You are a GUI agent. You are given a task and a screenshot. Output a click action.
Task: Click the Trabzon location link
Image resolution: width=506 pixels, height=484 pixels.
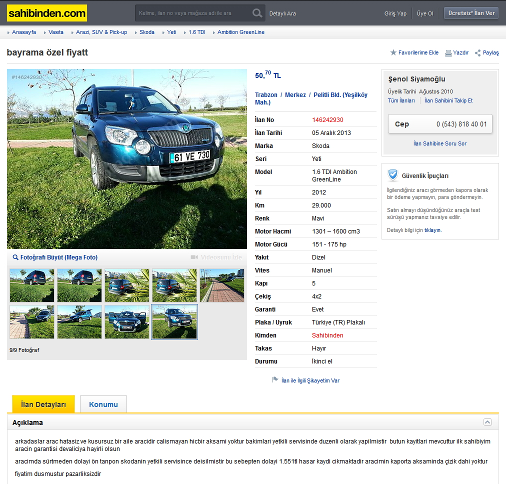[x=266, y=95]
